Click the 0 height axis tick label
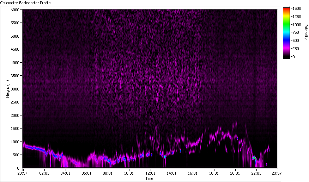Image resolution: width=309 pixels, height=182 pixels. click(x=18, y=168)
